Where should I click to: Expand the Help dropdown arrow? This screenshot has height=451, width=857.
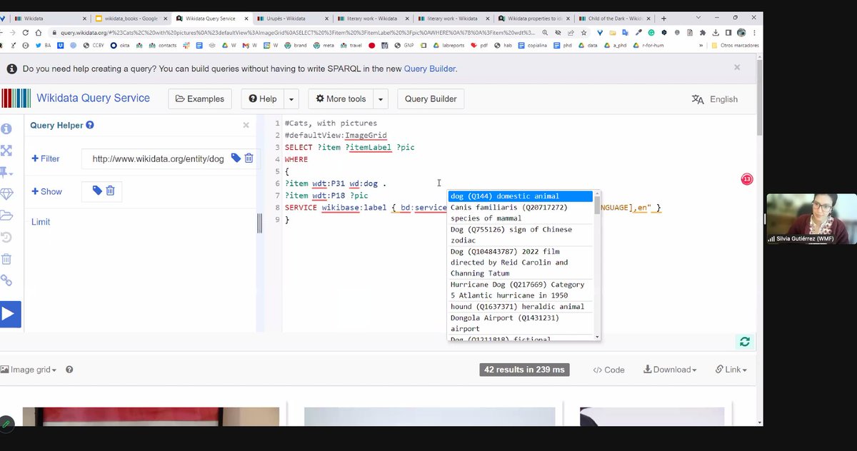291,99
